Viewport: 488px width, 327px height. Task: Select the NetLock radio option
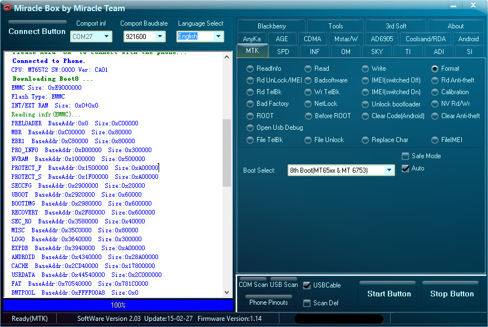pyautogui.click(x=308, y=104)
